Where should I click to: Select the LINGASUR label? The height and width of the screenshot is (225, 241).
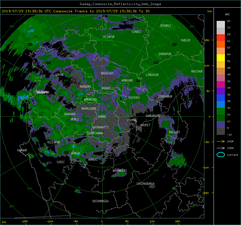tap(152, 75)
